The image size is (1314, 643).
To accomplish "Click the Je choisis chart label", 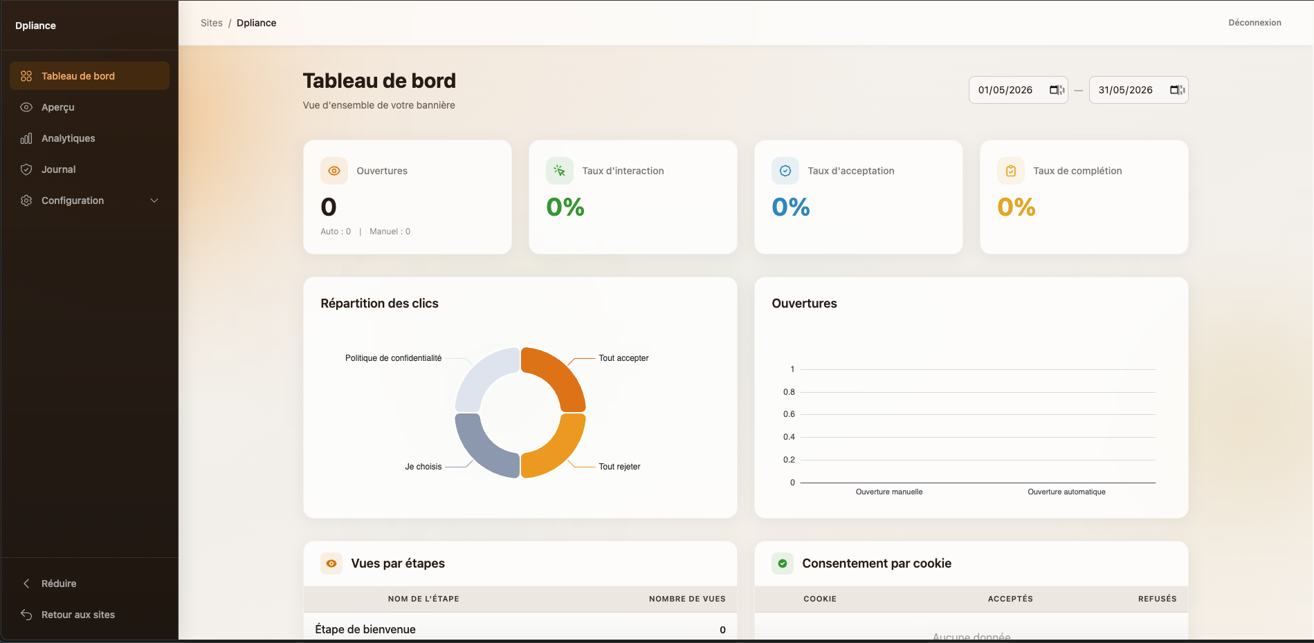I will pyautogui.click(x=423, y=467).
